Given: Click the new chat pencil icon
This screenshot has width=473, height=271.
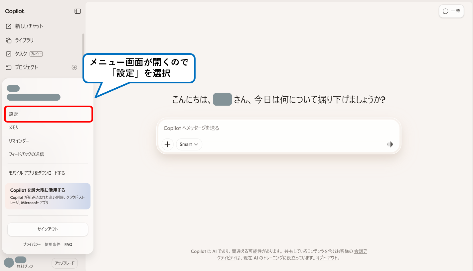Looking at the screenshot, I should point(9,26).
